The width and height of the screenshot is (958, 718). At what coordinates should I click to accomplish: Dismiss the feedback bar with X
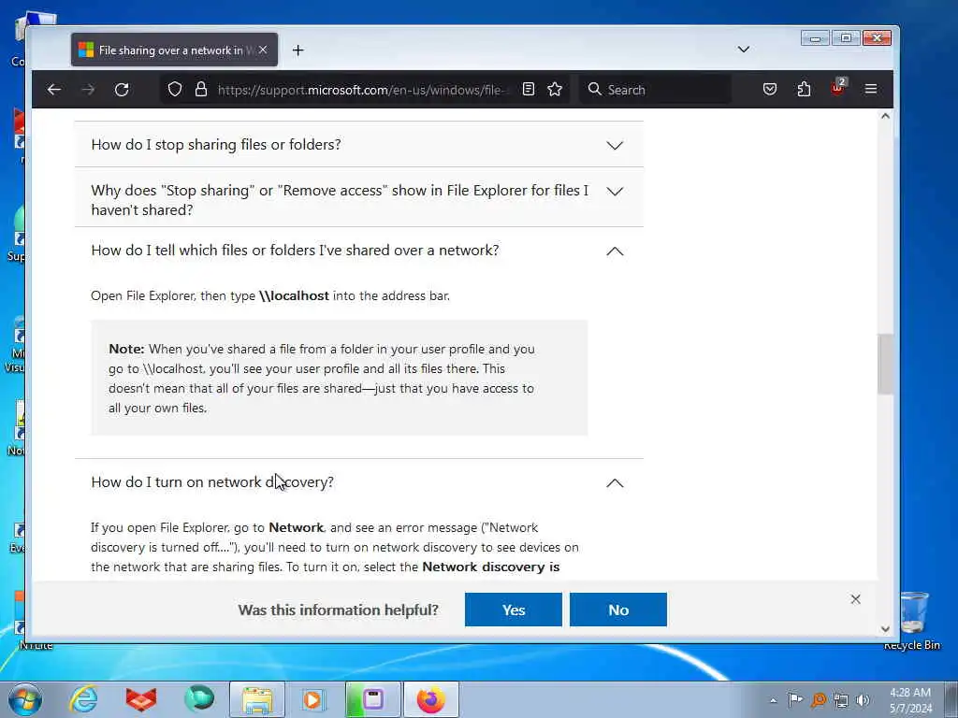(x=855, y=599)
